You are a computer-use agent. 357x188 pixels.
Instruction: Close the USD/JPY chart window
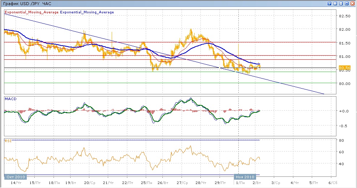(x=353, y=3)
